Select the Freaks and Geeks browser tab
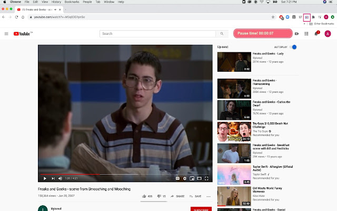The width and height of the screenshot is (337, 211). click(39, 9)
